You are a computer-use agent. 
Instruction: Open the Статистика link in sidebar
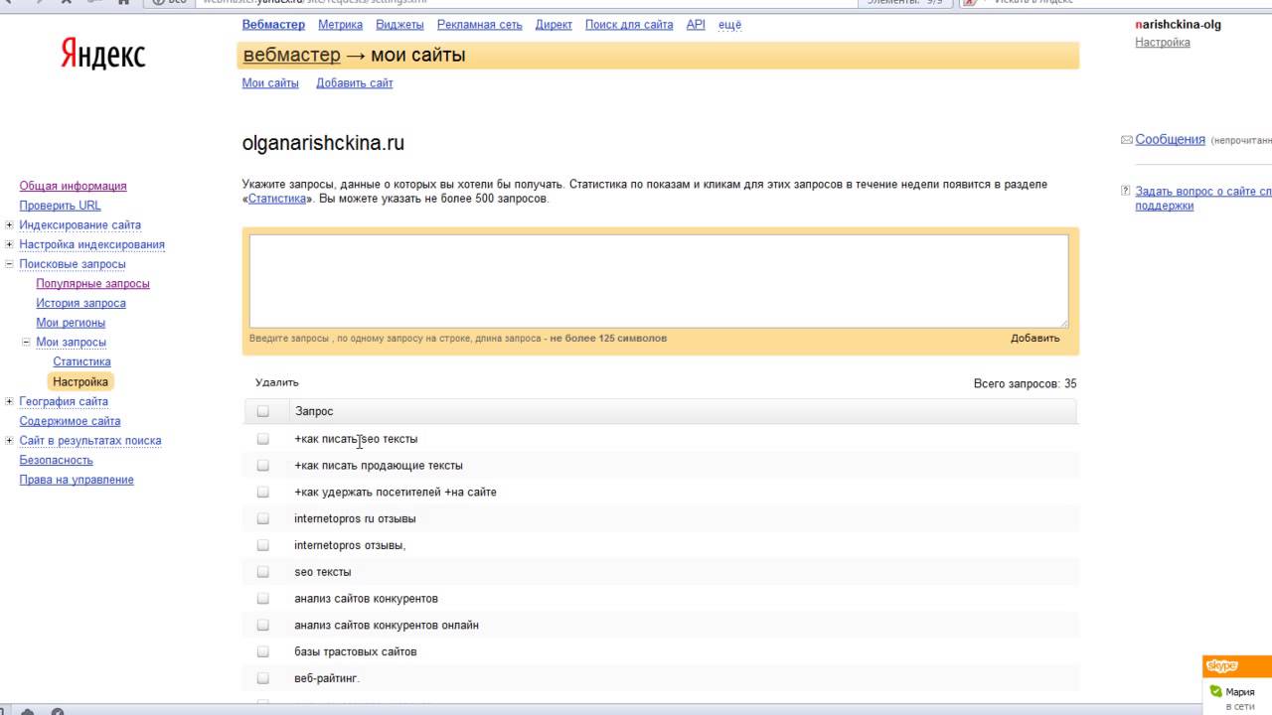(81, 362)
